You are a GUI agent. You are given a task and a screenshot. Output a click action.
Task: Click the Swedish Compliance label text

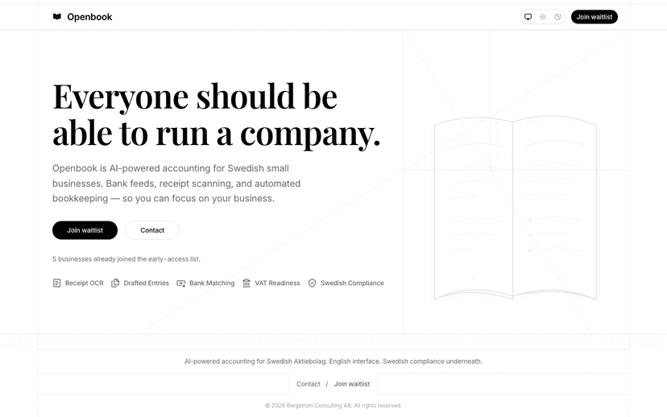click(352, 283)
